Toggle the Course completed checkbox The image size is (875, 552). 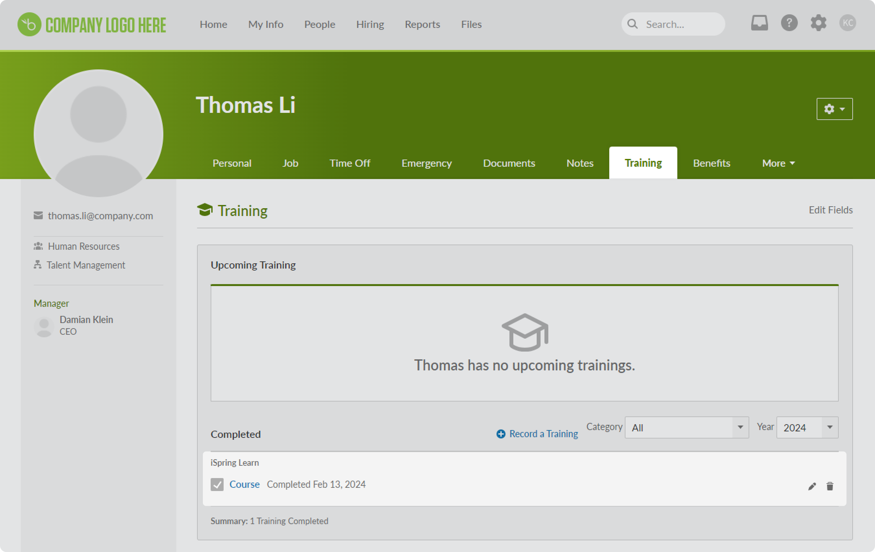[x=217, y=484]
